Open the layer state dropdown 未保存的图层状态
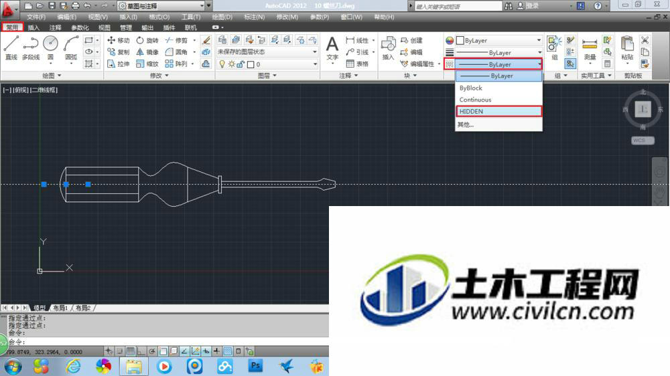670x376 pixels. [x=267, y=52]
